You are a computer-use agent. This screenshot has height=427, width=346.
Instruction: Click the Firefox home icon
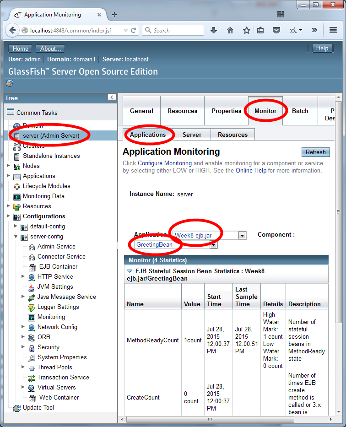[230, 31]
